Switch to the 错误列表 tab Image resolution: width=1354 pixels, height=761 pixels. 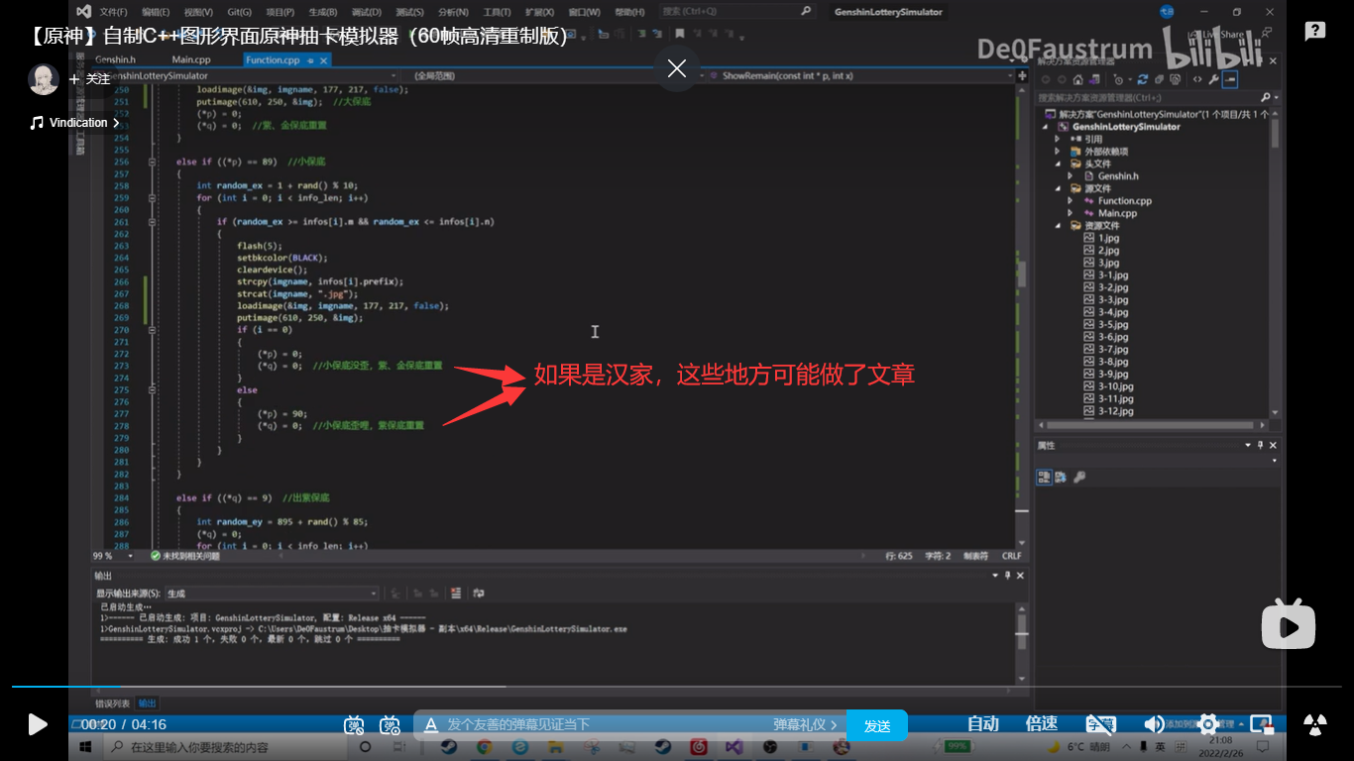tap(111, 704)
